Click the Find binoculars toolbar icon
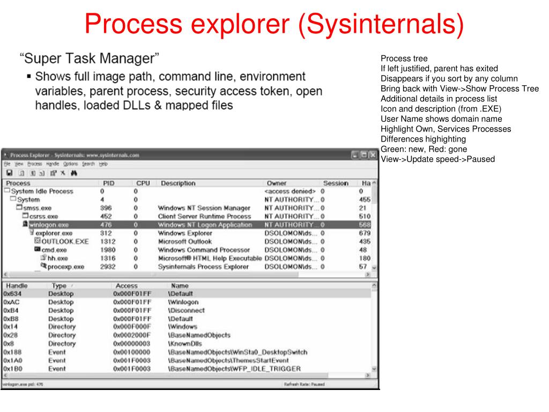This screenshot has width=549, height=412. [74, 173]
